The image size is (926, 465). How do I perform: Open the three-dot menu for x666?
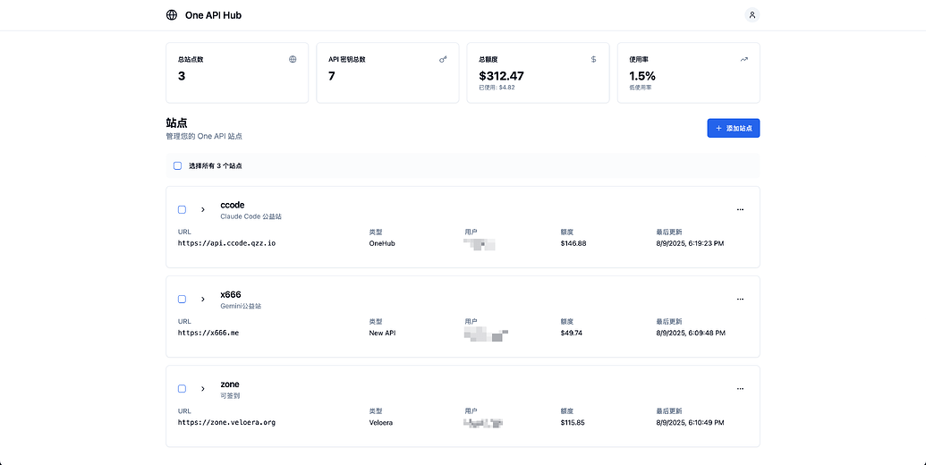[740, 300]
